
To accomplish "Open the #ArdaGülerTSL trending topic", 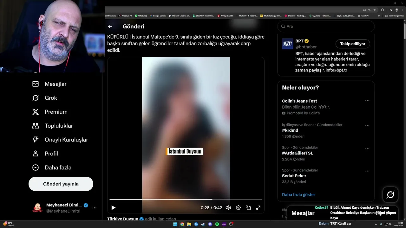I will click(x=326, y=153).
